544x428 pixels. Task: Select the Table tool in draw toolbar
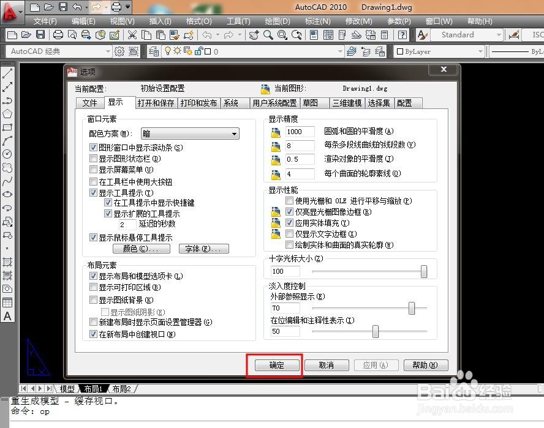[7, 302]
